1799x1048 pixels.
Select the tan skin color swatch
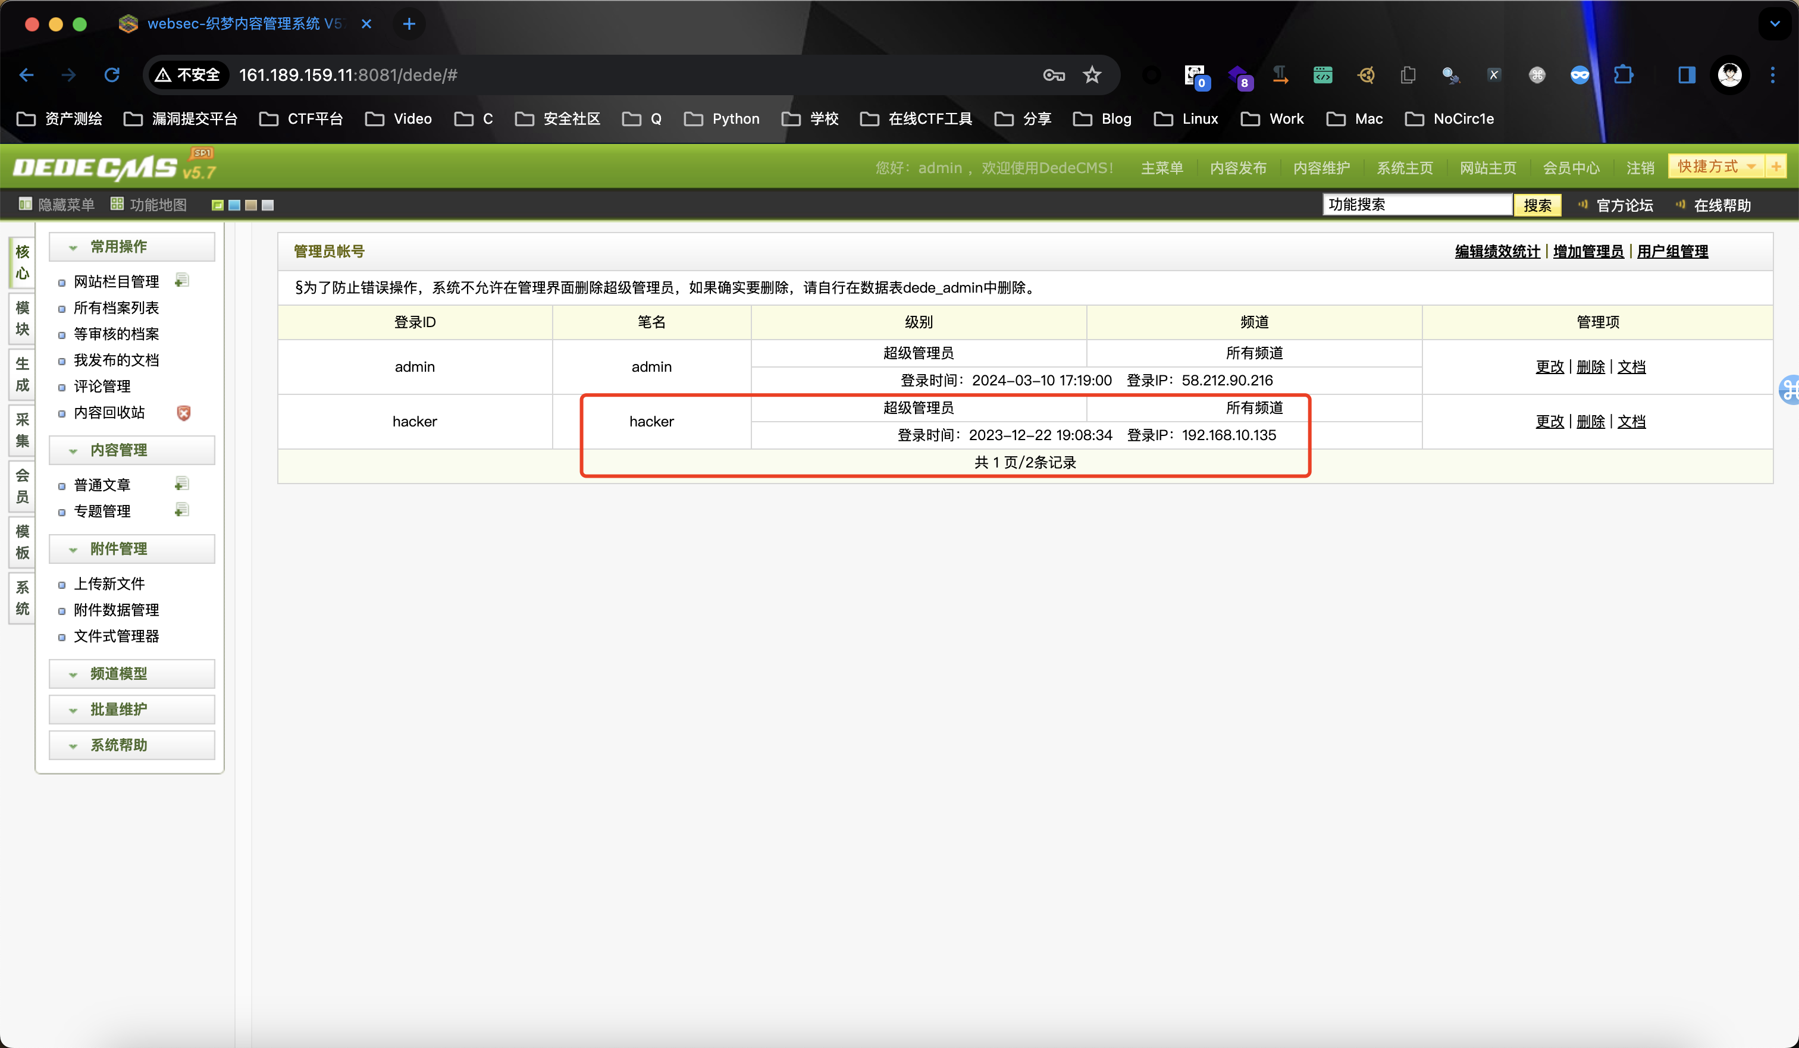click(250, 206)
